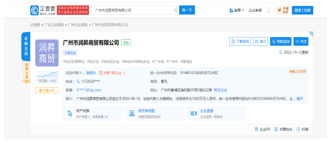Click the 润昇商贸 company logo thumbnail
Viewport: 329px width, 142px height.
(x=47, y=53)
